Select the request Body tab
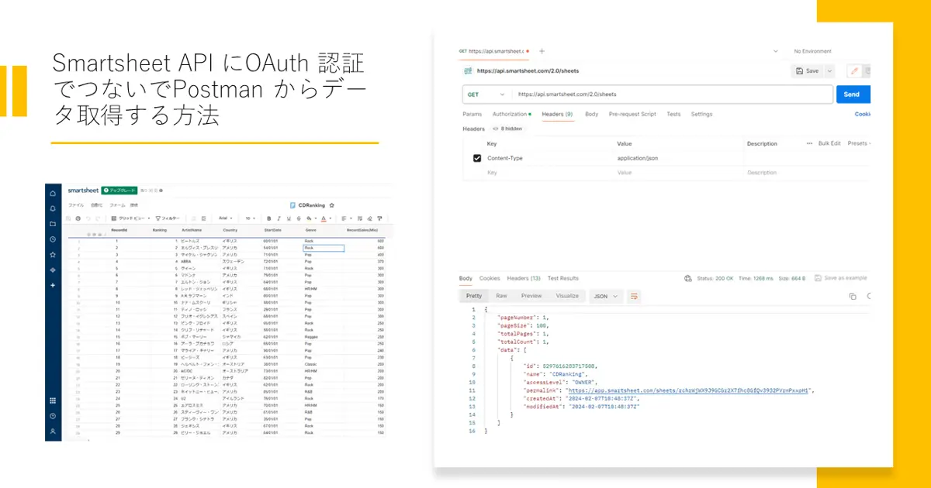Screen dimensions: 931x488 point(591,114)
